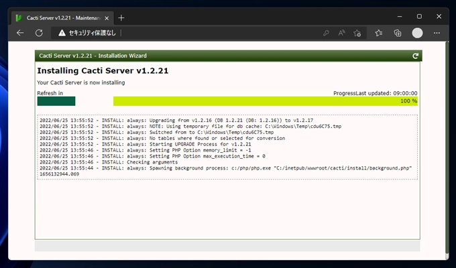Maximize the browser window
Viewport: 456px width, 268px height.
coord(419,17)
